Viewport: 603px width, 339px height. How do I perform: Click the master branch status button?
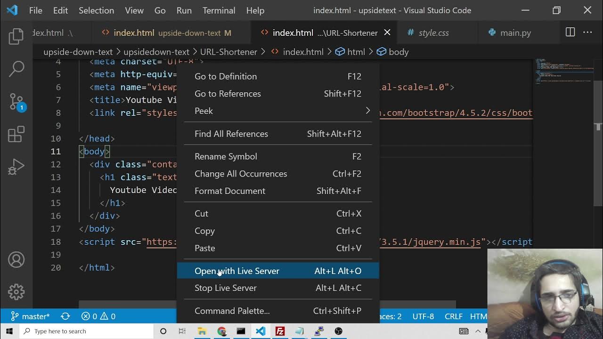pos(30,316)
